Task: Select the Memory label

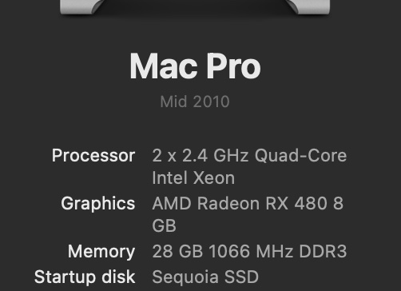Action: pos(101,252)
